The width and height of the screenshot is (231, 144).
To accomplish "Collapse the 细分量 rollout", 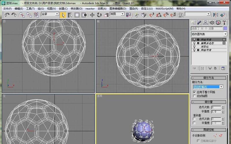I will 209,102.
